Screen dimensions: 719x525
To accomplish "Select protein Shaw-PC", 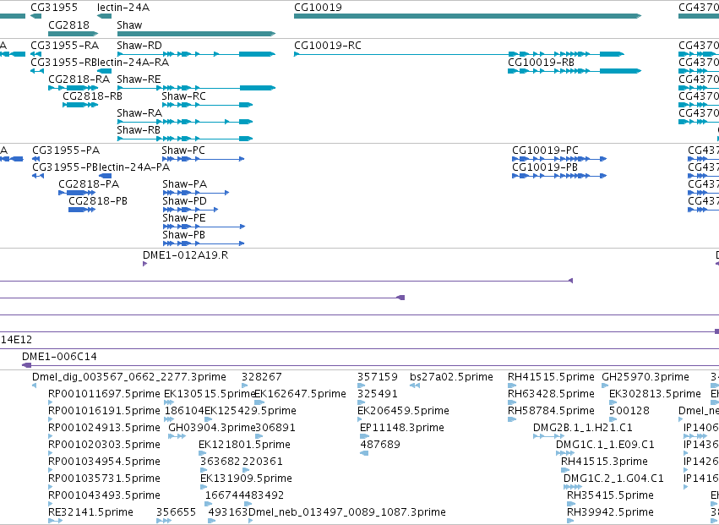I will pos(203,159).
